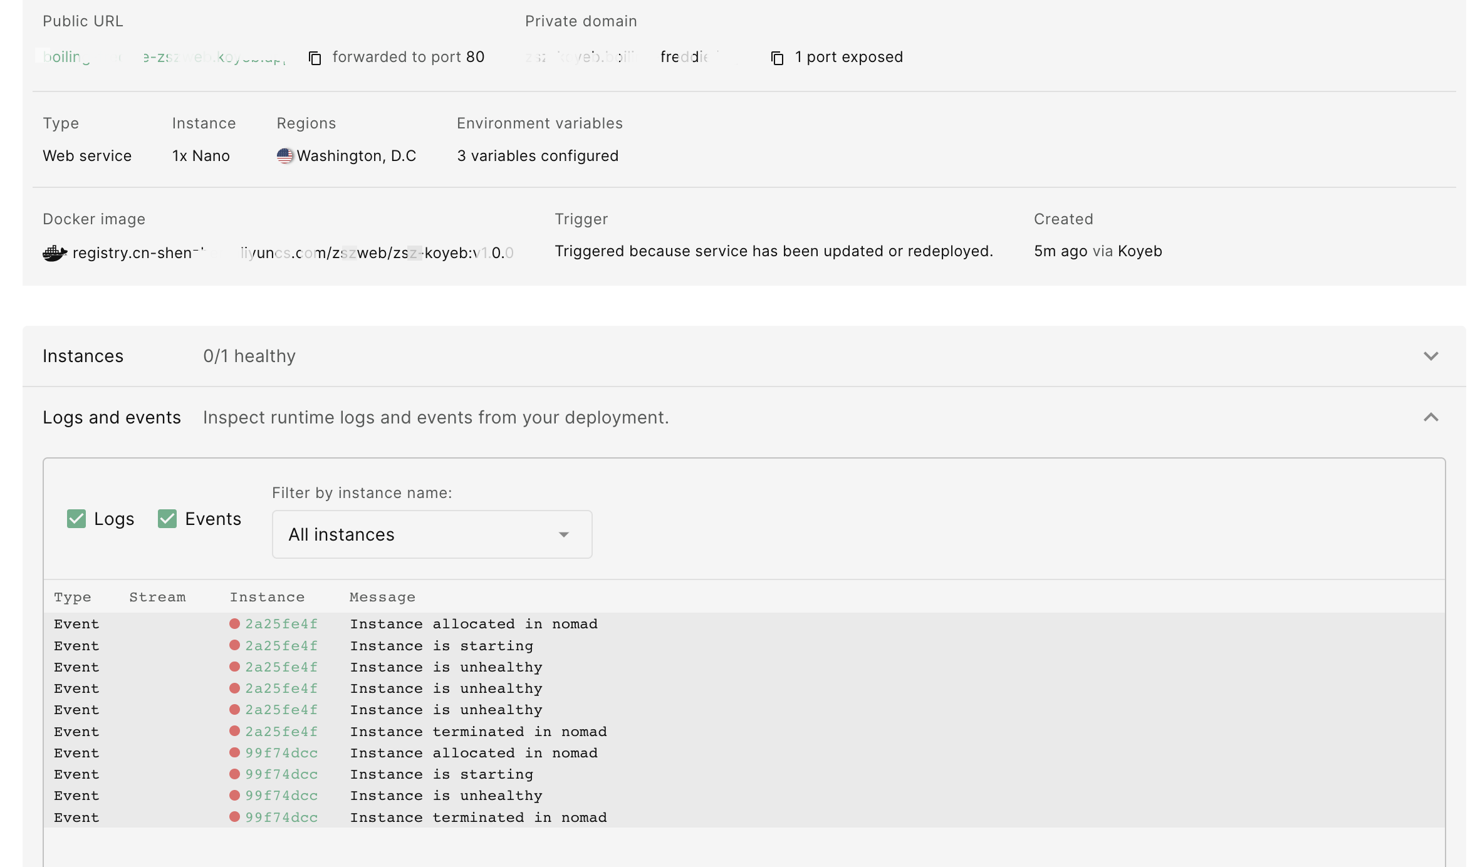Disable the Logs filter checkbox
This screenshot has width=1480, height=867.
[x=76, y=519]
